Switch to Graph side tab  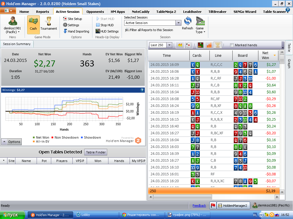click(x=289, y=64)
